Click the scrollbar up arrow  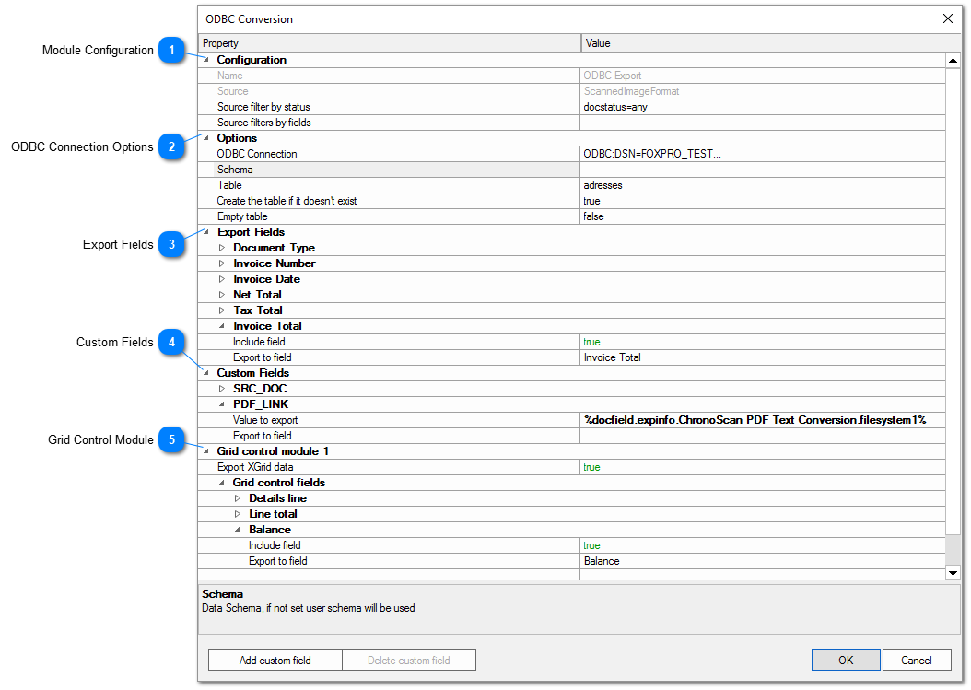(953, 60)
